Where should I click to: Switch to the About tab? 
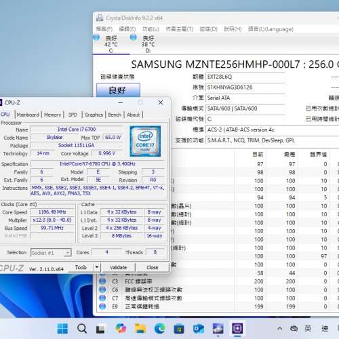[134, 115]
